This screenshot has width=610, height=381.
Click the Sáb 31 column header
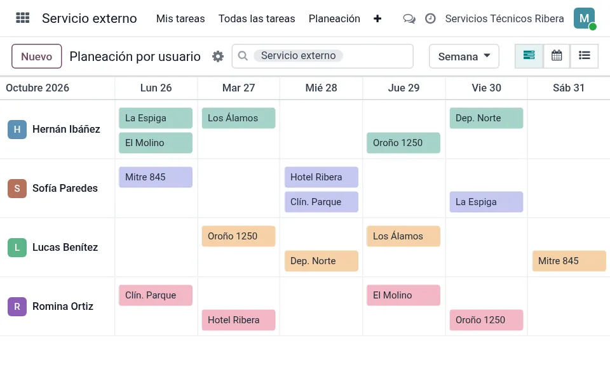click(569, 88)
